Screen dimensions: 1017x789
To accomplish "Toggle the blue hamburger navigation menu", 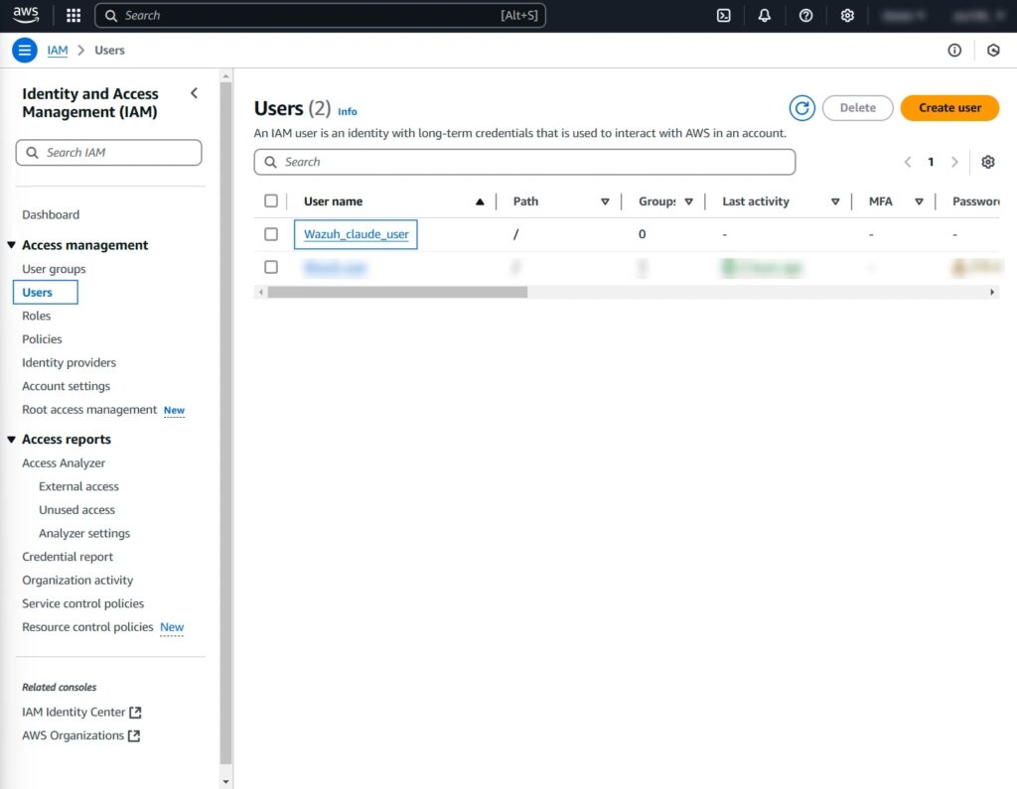I will click(x=25, y=51).
